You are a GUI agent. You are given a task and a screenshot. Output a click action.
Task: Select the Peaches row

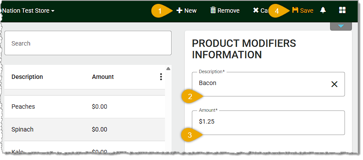85,107
